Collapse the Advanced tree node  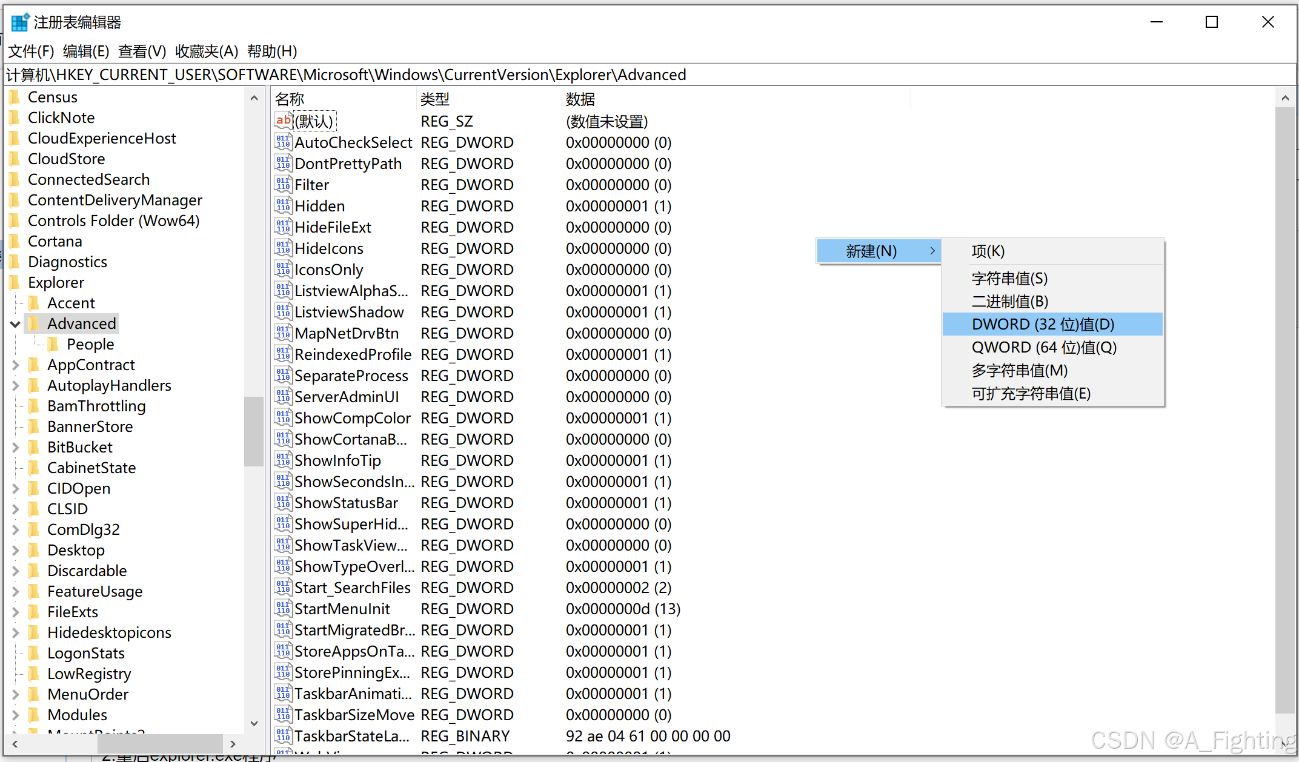15,324
